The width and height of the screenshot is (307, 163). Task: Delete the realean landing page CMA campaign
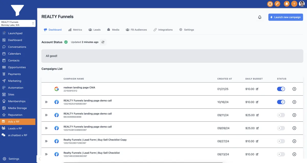[294, 89]
